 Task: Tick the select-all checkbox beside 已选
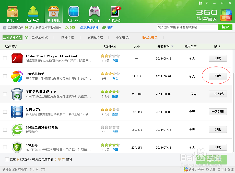[7, 160]
